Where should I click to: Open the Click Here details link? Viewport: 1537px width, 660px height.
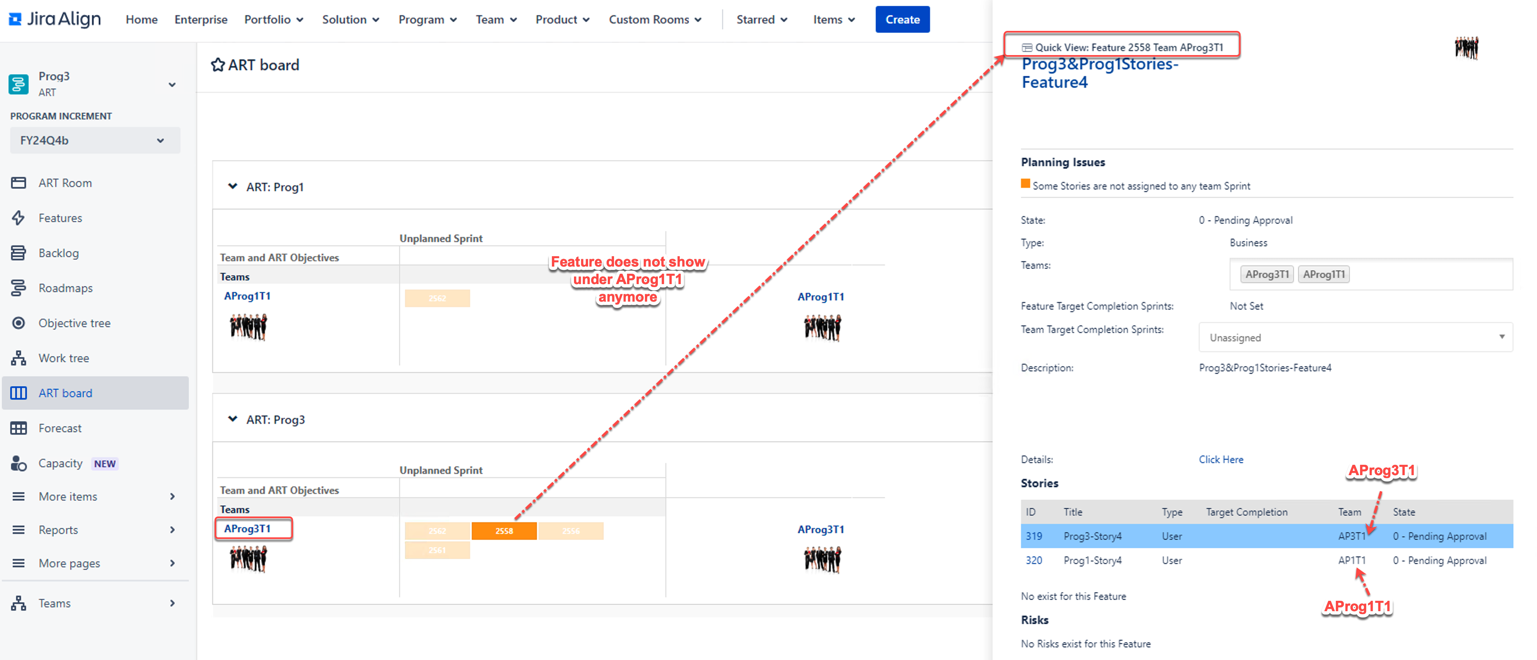[x=1221, y=460]
